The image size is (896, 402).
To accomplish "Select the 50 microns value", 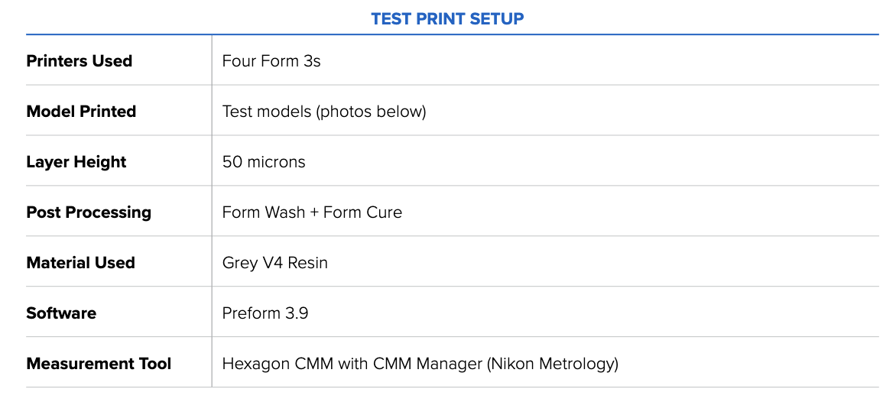I will (264, 162).
